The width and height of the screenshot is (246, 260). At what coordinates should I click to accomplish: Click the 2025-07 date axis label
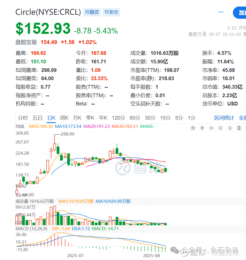75,256
